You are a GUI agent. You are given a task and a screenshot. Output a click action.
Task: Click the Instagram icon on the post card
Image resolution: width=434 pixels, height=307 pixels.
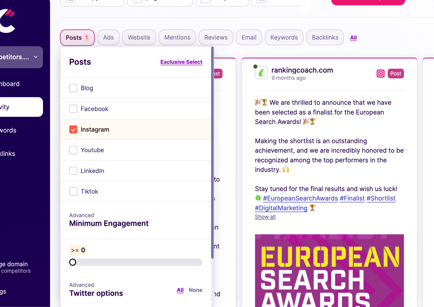[x=380, y=74]
